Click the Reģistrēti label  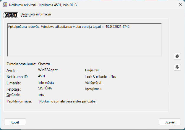click(92, 70)
